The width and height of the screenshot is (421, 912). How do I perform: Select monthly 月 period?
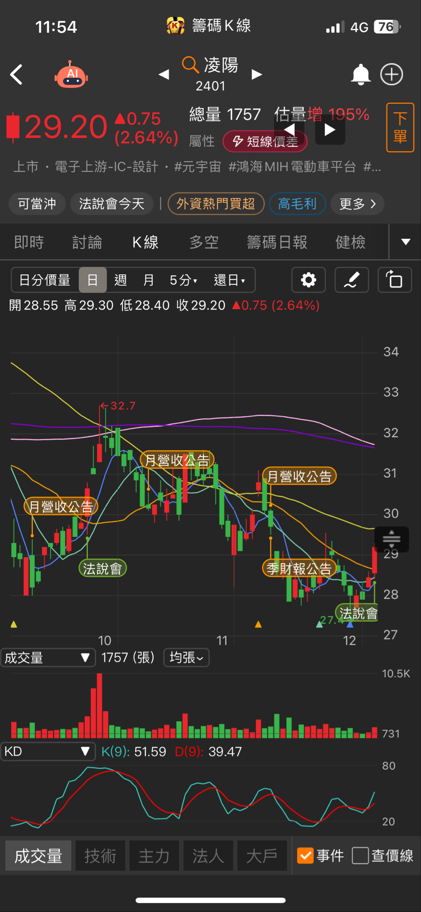point(149,280)
